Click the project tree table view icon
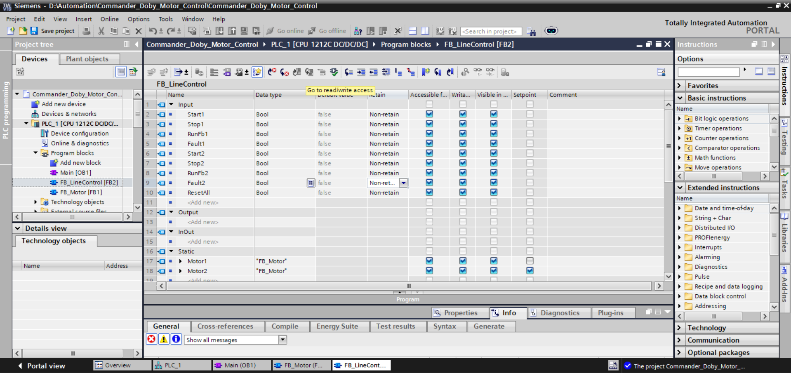Screen dimensions: 791x373 tap(121, 72)
